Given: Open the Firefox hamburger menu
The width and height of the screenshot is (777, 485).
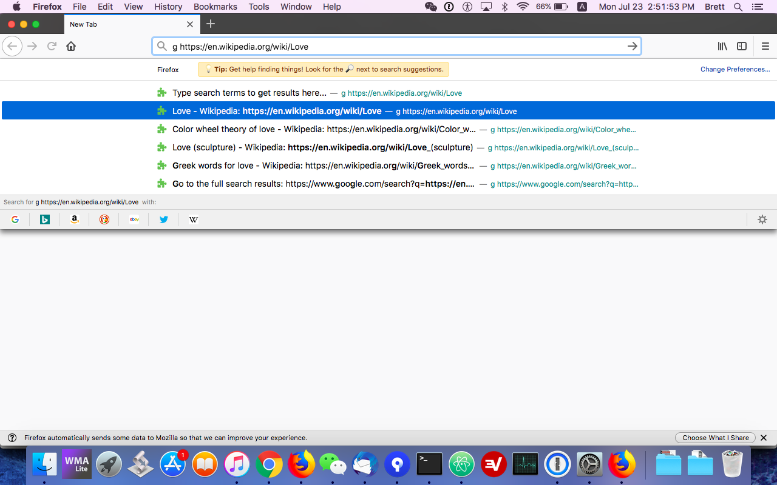Looking at the screenshot, I should click(765, 46).
